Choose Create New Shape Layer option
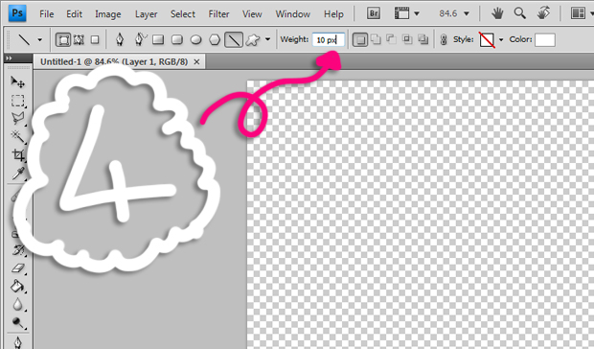Viewport: 594px width, 349px height. (x=360, y=39)
